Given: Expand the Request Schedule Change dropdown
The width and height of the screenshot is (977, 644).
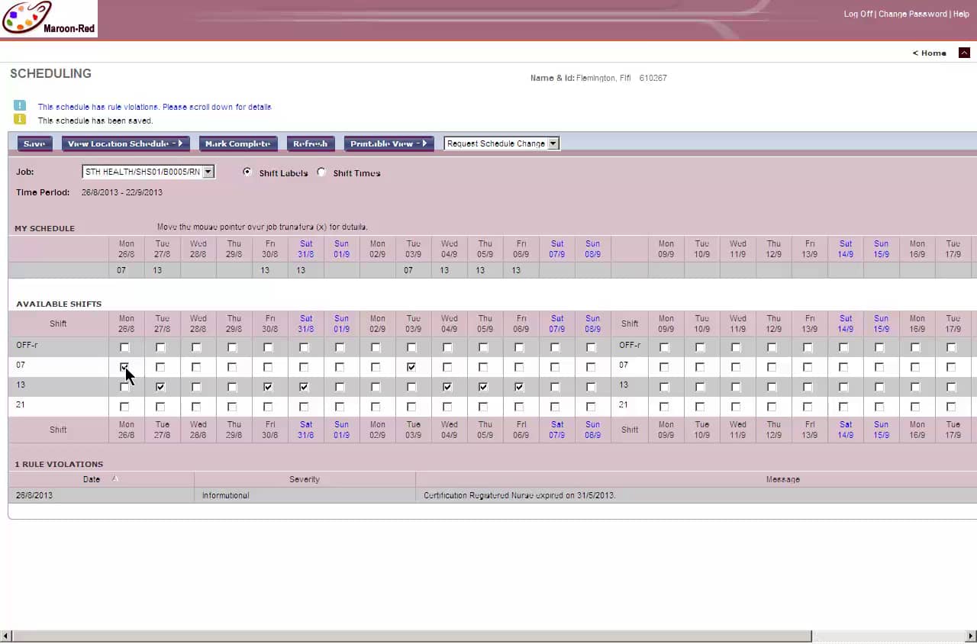Looking at the screenshot, I should tap(553, 143).
